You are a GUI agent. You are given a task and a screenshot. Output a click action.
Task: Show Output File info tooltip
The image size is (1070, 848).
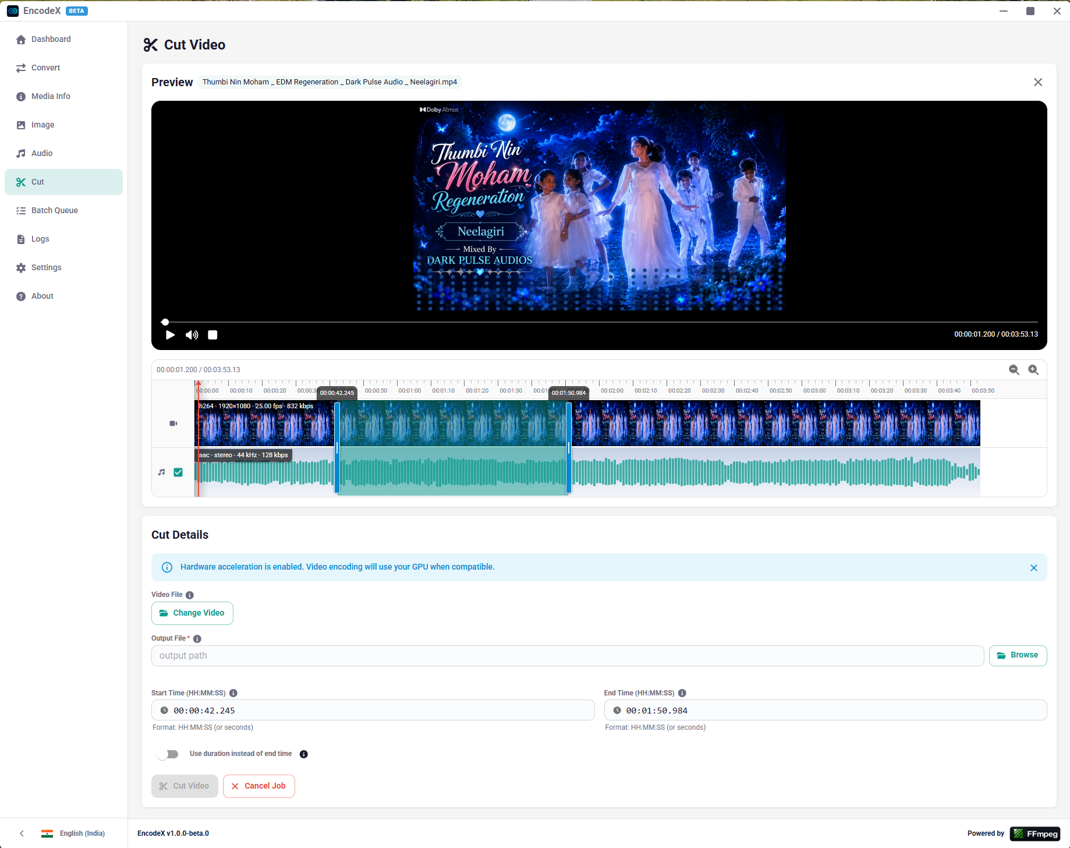pos(197,639)
